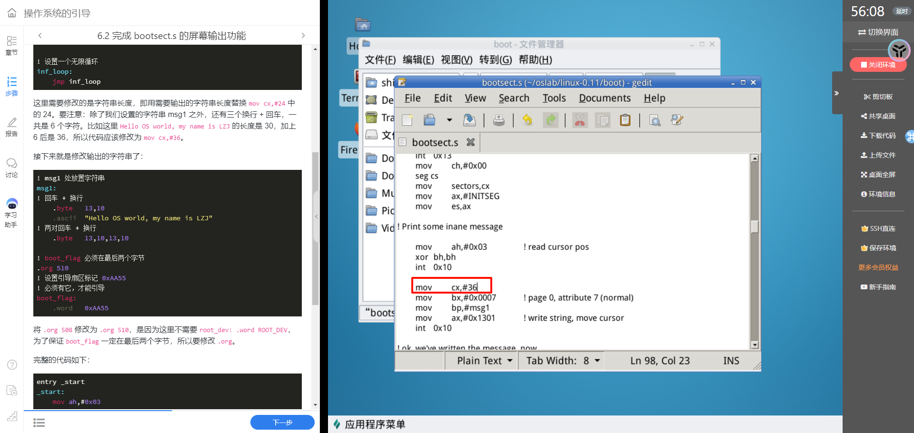Save the bootsect.s file in gedit

click(469, 120)
